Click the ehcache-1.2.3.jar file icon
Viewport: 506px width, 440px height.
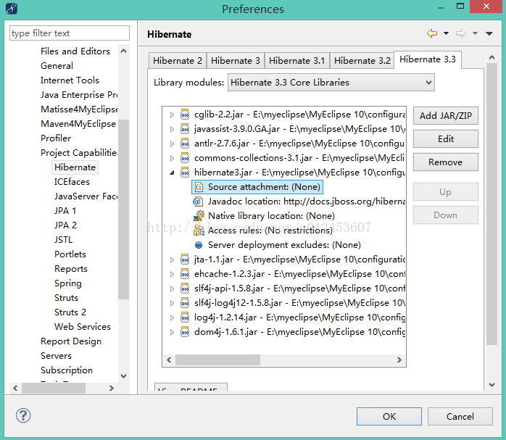185,274
